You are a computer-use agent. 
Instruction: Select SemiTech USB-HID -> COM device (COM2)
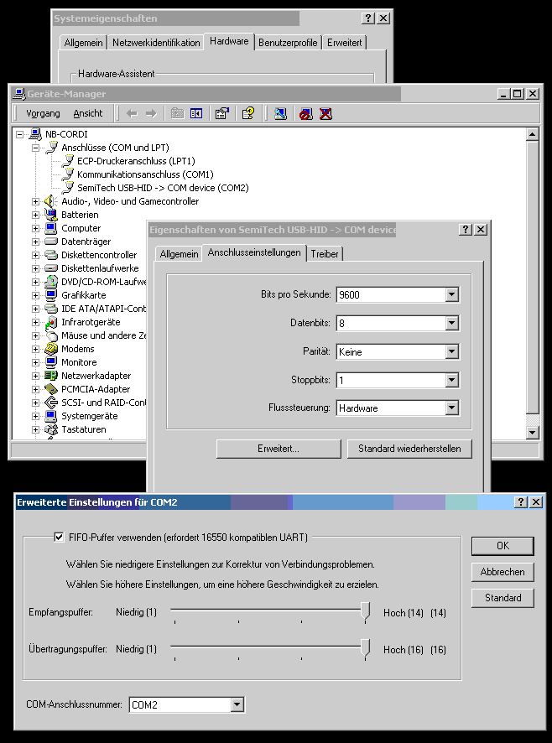pos(163,188)
